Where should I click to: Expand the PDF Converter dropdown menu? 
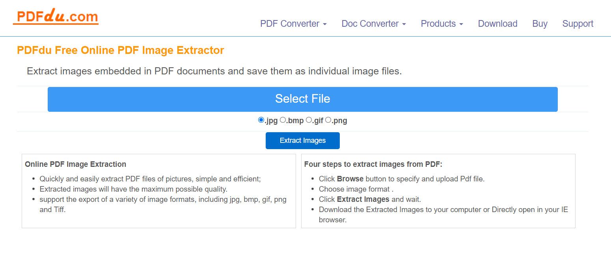click(x=293, y=24)
